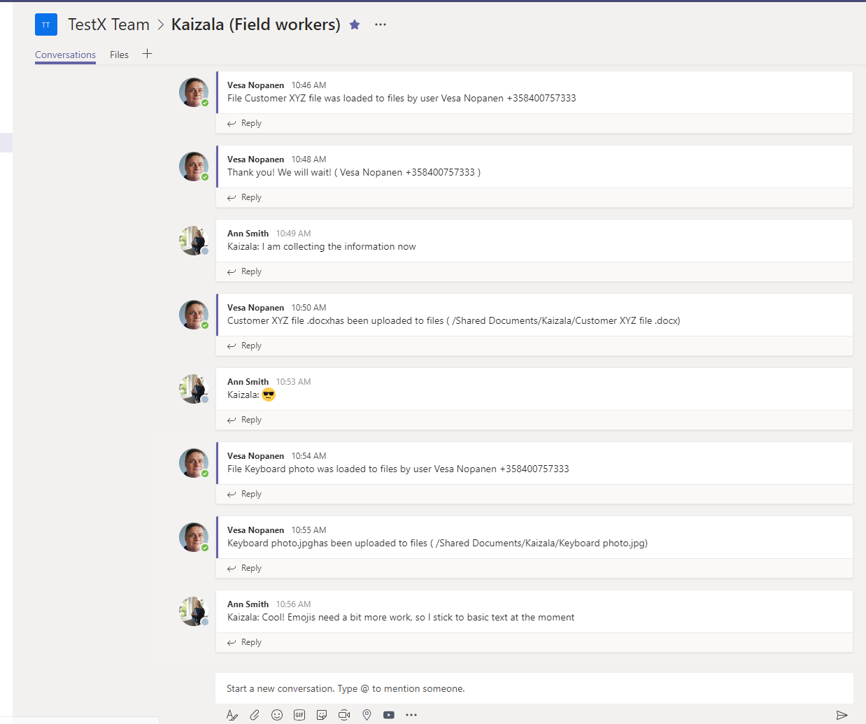Open the channel more options ellipsis in header

tap(380, 24)
